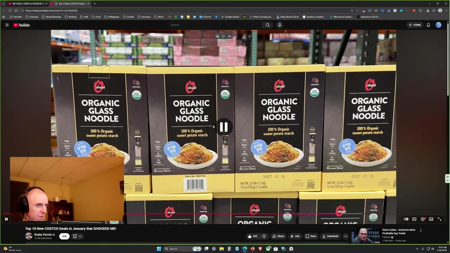Open File Explorer from the taskbar
Screen dimensions: 450x253
click(x=221, y=249)
